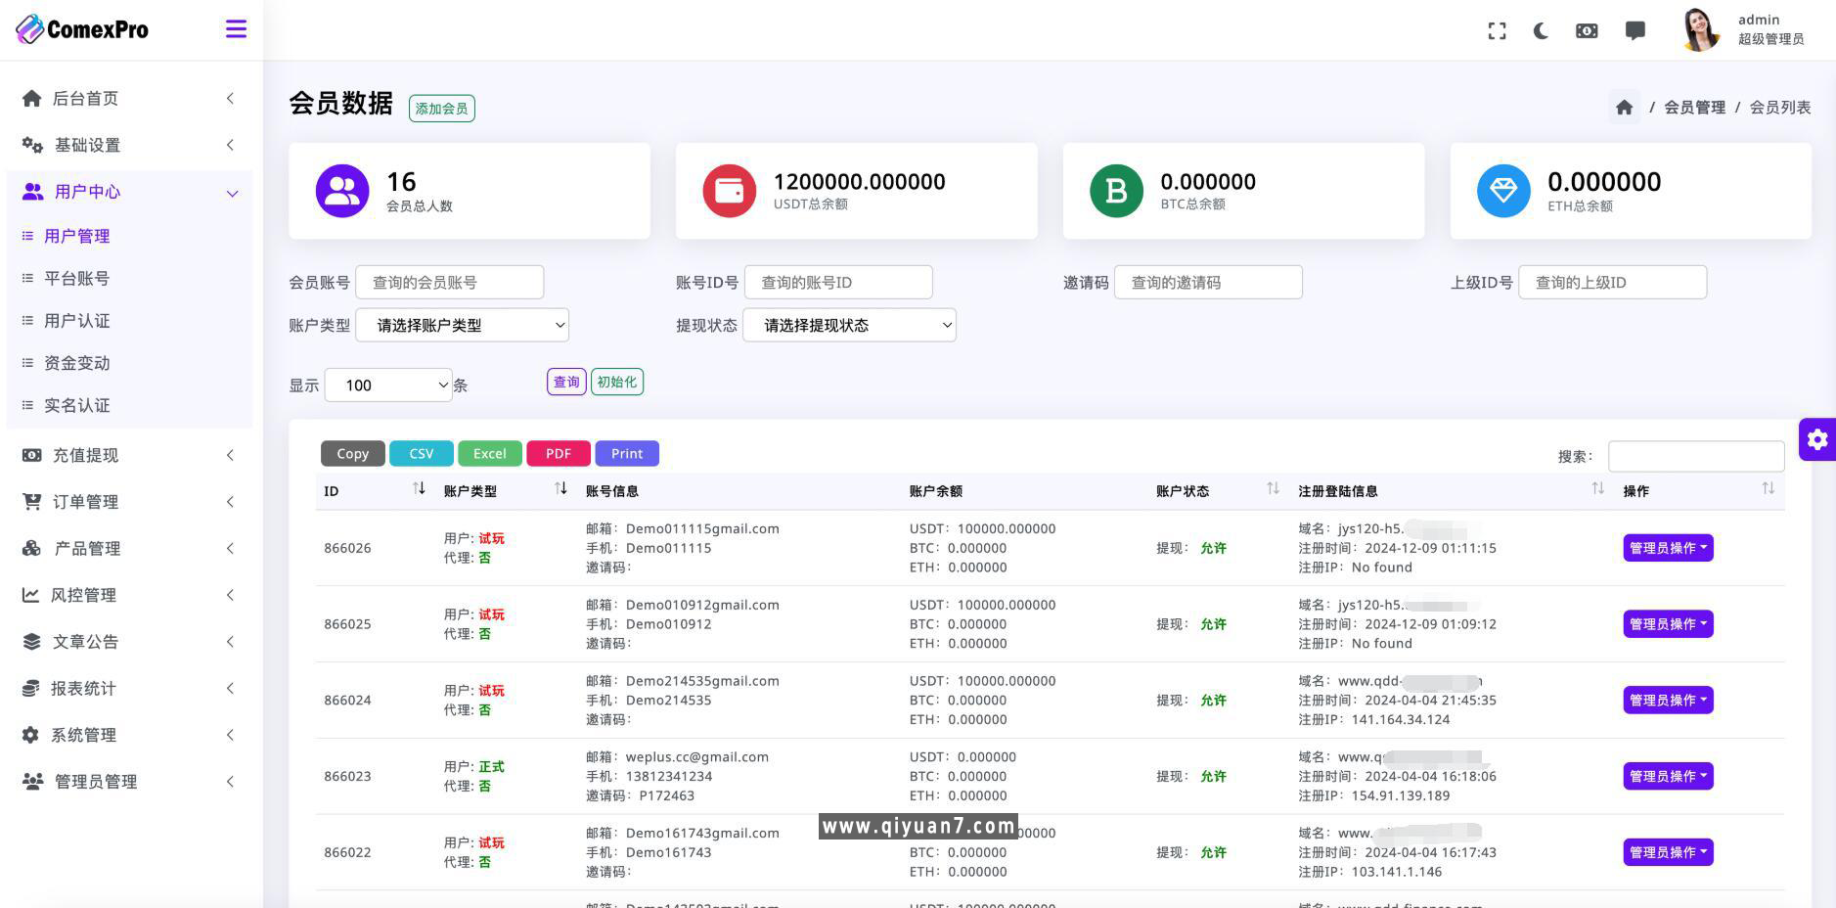Click the ComexPro logo
The height and width of the screenshot is (908, 1836).
(82, 28)
